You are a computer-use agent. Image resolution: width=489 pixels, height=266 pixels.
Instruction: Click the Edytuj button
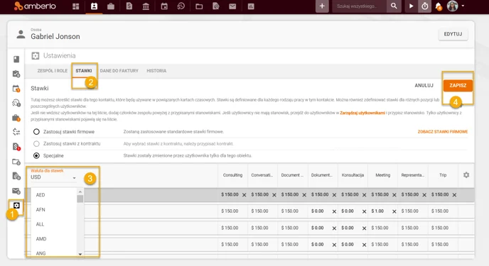[453, 34]
